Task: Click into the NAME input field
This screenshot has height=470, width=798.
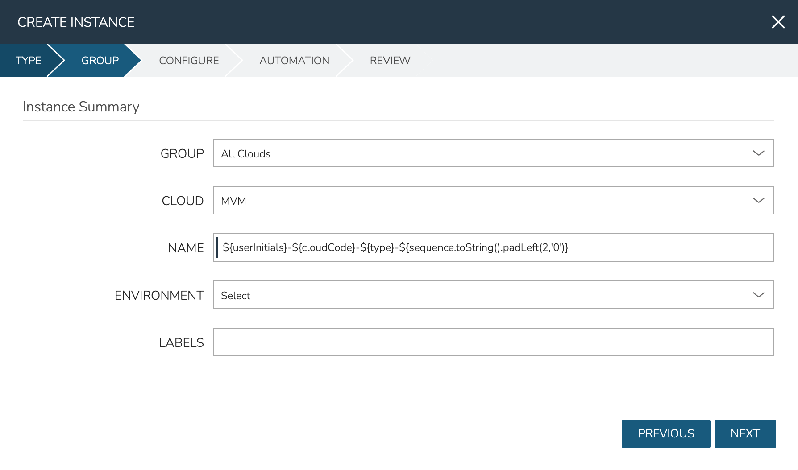Action: pyautogui.click(x=493, y=248)
